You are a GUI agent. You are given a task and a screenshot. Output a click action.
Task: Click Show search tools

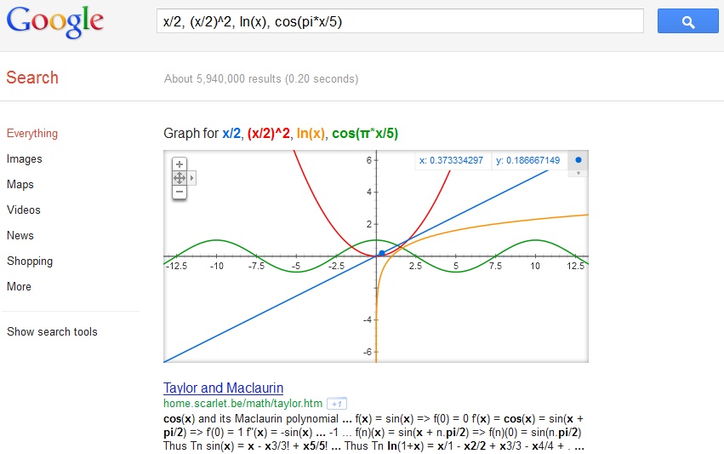(52, 331)
